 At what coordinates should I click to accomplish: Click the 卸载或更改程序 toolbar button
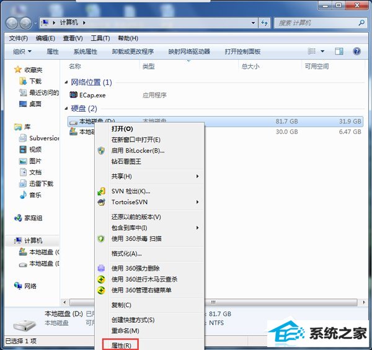[x=133, y=52]
